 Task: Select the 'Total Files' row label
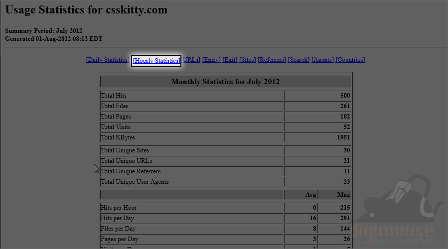pyautogui.click(x=115, y=106)
